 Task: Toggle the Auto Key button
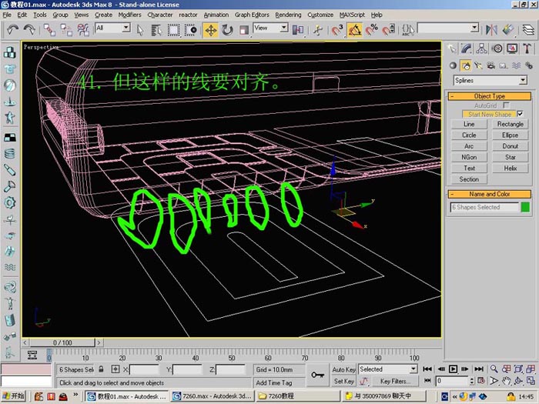343,369
